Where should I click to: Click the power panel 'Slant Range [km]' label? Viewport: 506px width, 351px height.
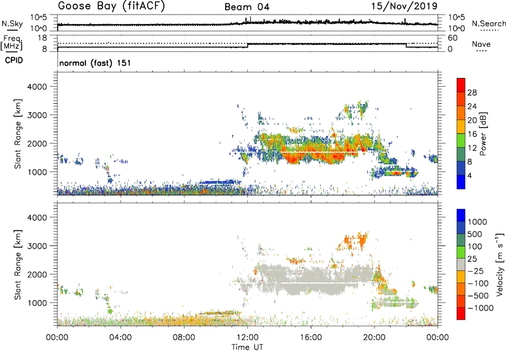tap(18, 134)
